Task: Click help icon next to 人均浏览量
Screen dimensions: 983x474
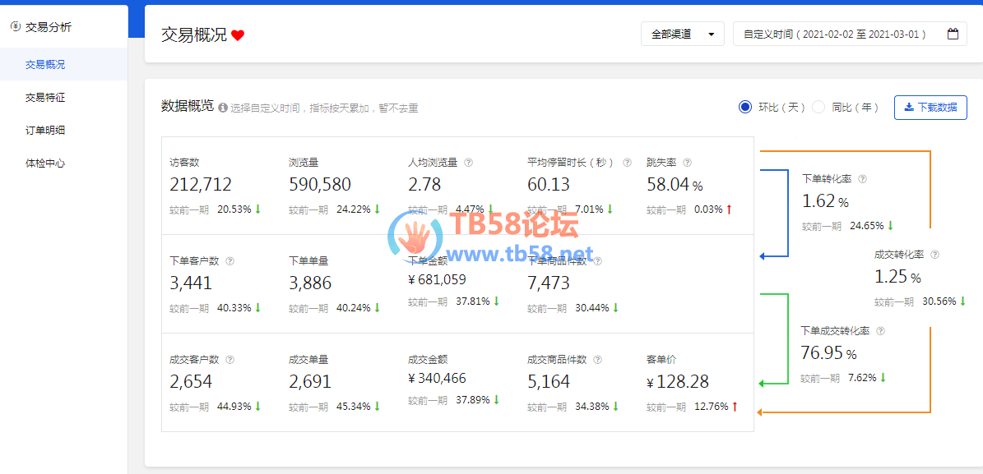Action: click(469, 163)
